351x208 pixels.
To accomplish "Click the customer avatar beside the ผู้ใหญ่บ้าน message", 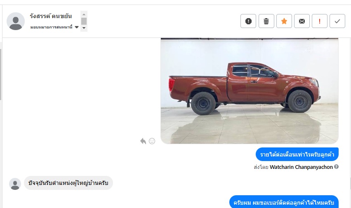I will click(15, 184).
